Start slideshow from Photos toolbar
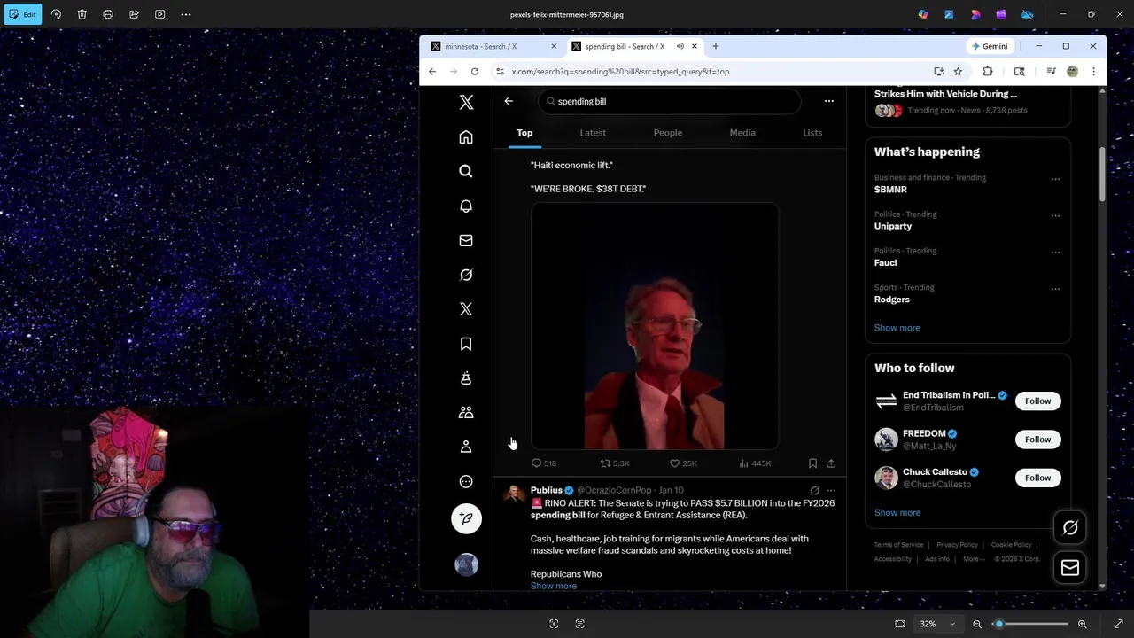This screenshot has height=638, width=1134. pyautogui.click(x=159, y=14)
